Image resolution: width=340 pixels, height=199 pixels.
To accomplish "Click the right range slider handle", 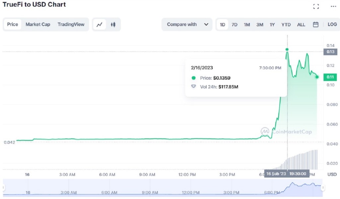I will coord(323,187).
